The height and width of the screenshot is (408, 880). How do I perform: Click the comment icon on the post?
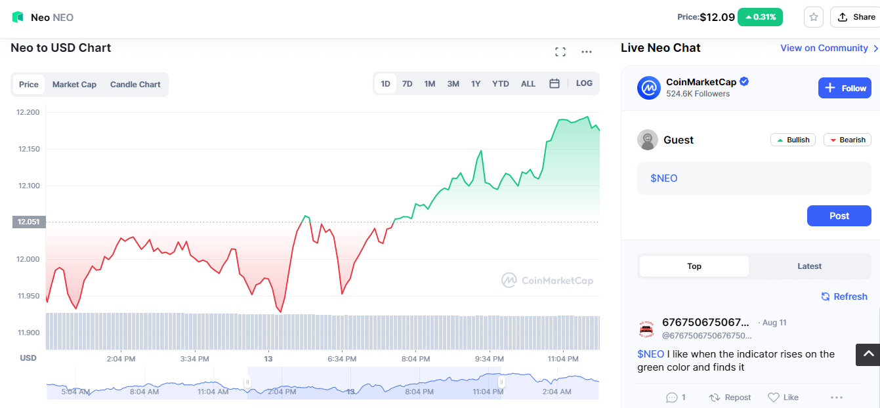point(672,398)
